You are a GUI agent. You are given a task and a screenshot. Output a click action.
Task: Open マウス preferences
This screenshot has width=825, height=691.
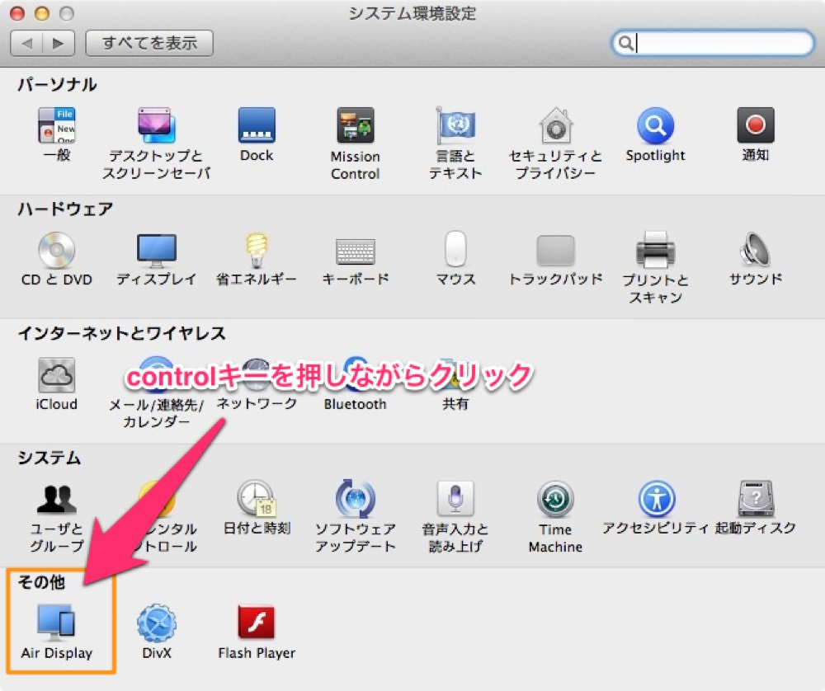455,249
